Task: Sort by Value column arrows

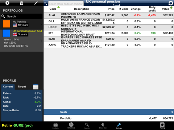Action: 171,8
